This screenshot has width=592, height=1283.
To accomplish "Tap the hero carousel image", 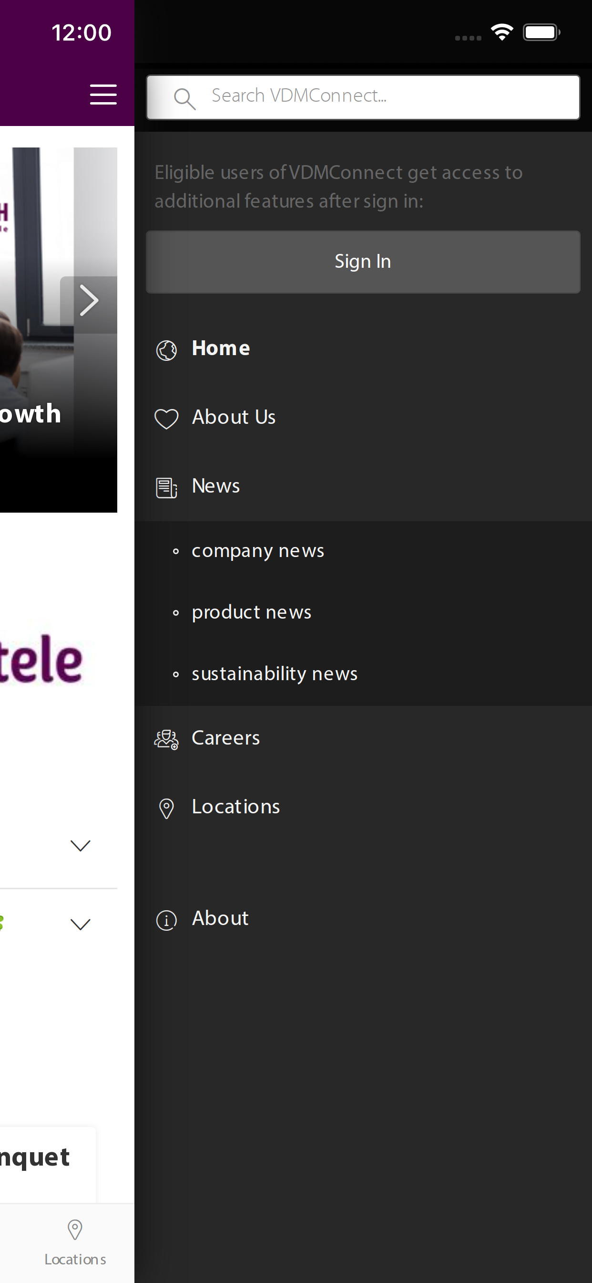I will click(x=58, y=330).
